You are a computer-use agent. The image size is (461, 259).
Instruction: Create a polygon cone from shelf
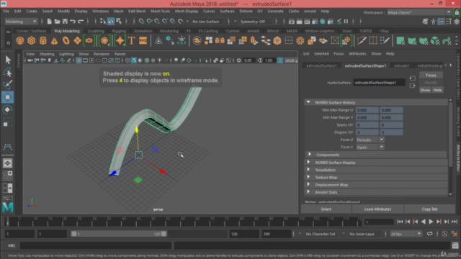pyautogui.click(x=55, y=40)
